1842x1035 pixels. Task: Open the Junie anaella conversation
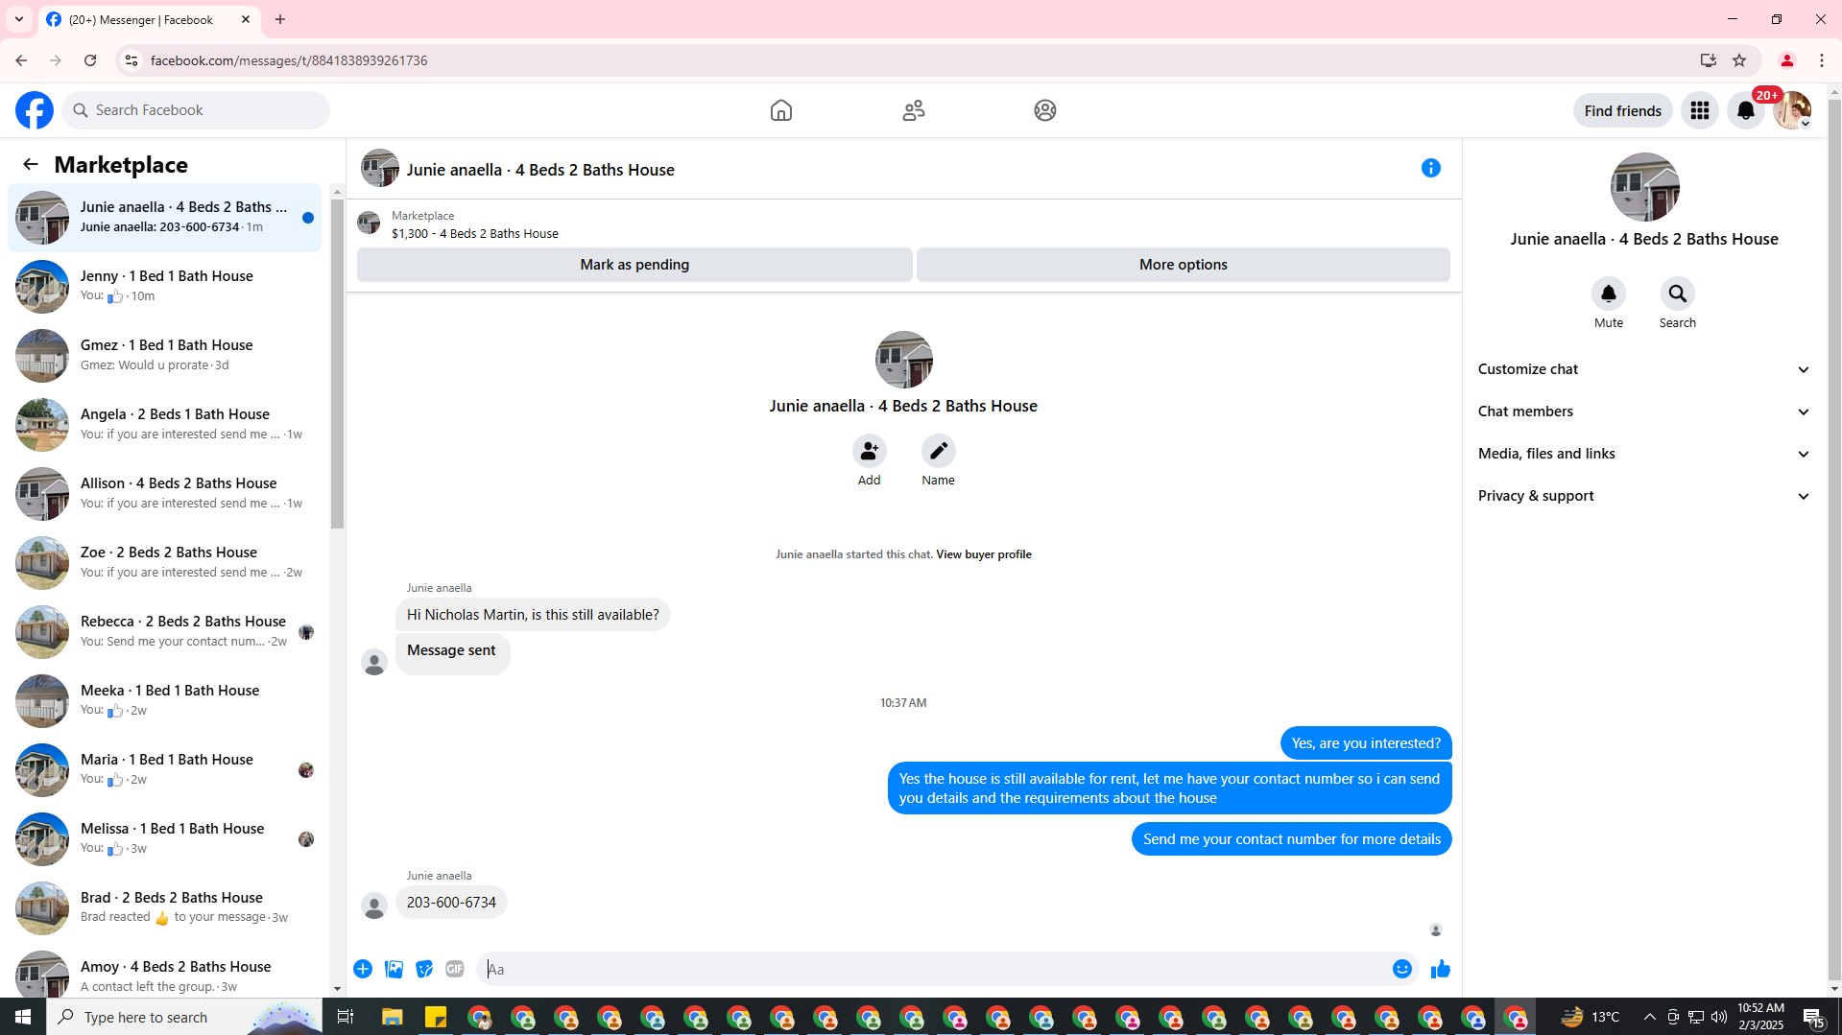165,218
